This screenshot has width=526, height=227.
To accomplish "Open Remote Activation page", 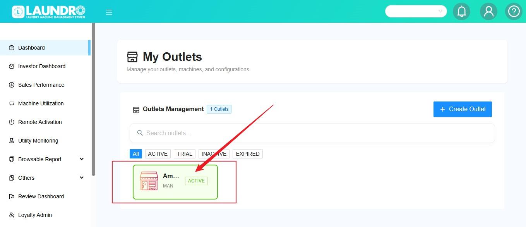I will (x=45, y=122).
